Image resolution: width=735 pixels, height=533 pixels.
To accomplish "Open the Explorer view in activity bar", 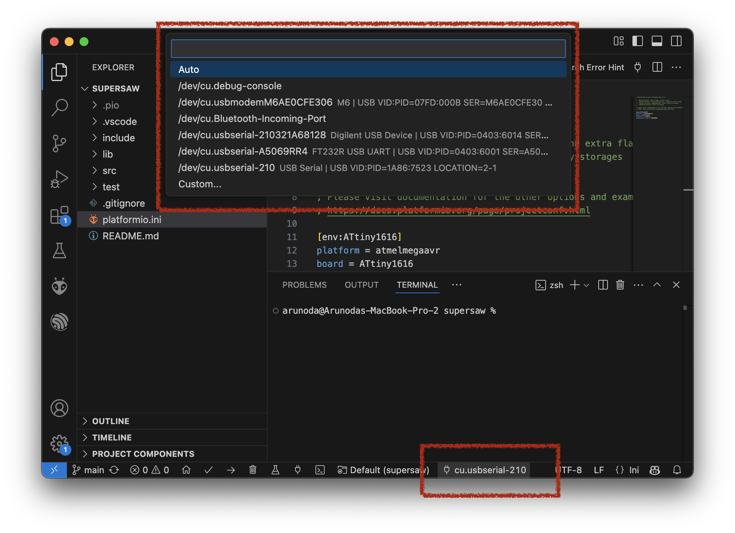I will pyautogui.click(x=59, y=72).
